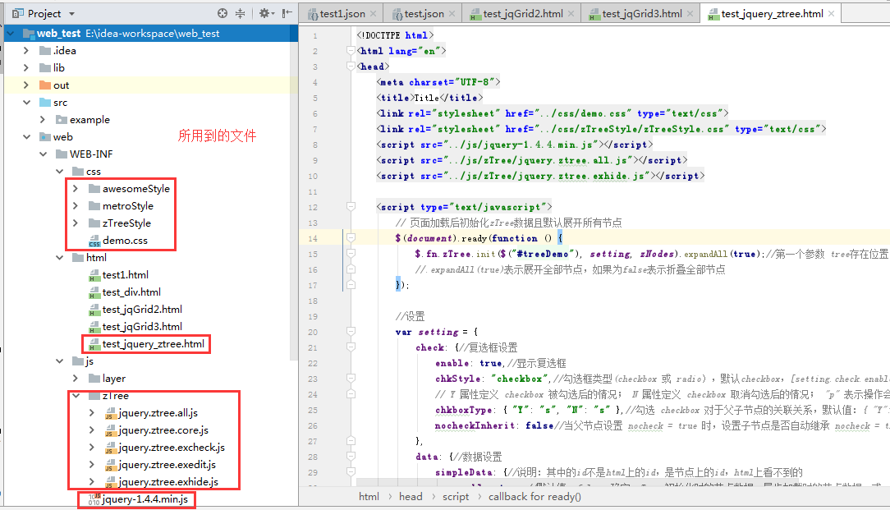Click the collapse all icon in Project panel
This screenshot has width=890, height=510.
click(x=240, y=13)
